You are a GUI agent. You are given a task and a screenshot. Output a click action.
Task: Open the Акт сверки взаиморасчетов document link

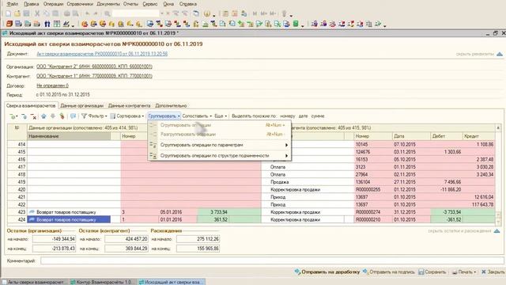(x=102, y=54)
